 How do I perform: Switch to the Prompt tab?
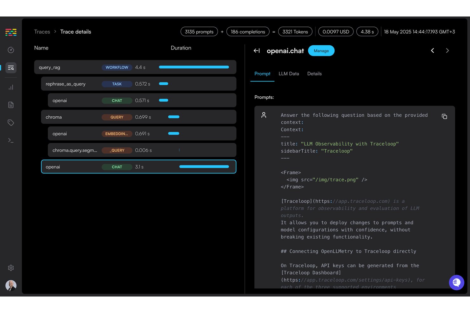click(262, 74)
